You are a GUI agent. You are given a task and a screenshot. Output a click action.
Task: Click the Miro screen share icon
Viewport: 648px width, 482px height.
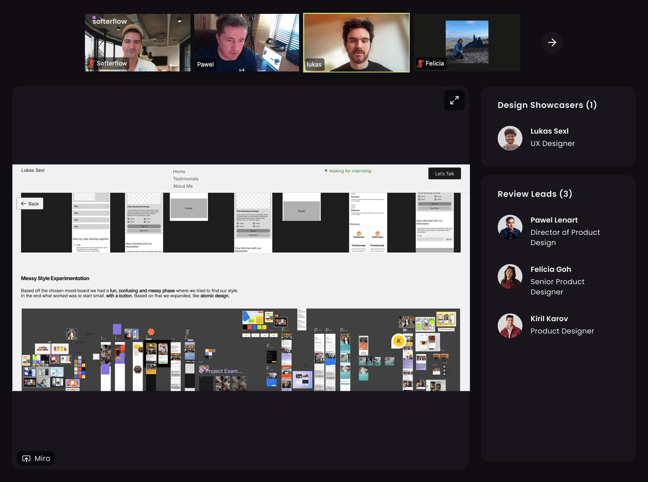tap(26, 459)
